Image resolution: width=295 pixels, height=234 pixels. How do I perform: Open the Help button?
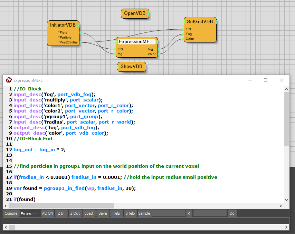[116, 213]
